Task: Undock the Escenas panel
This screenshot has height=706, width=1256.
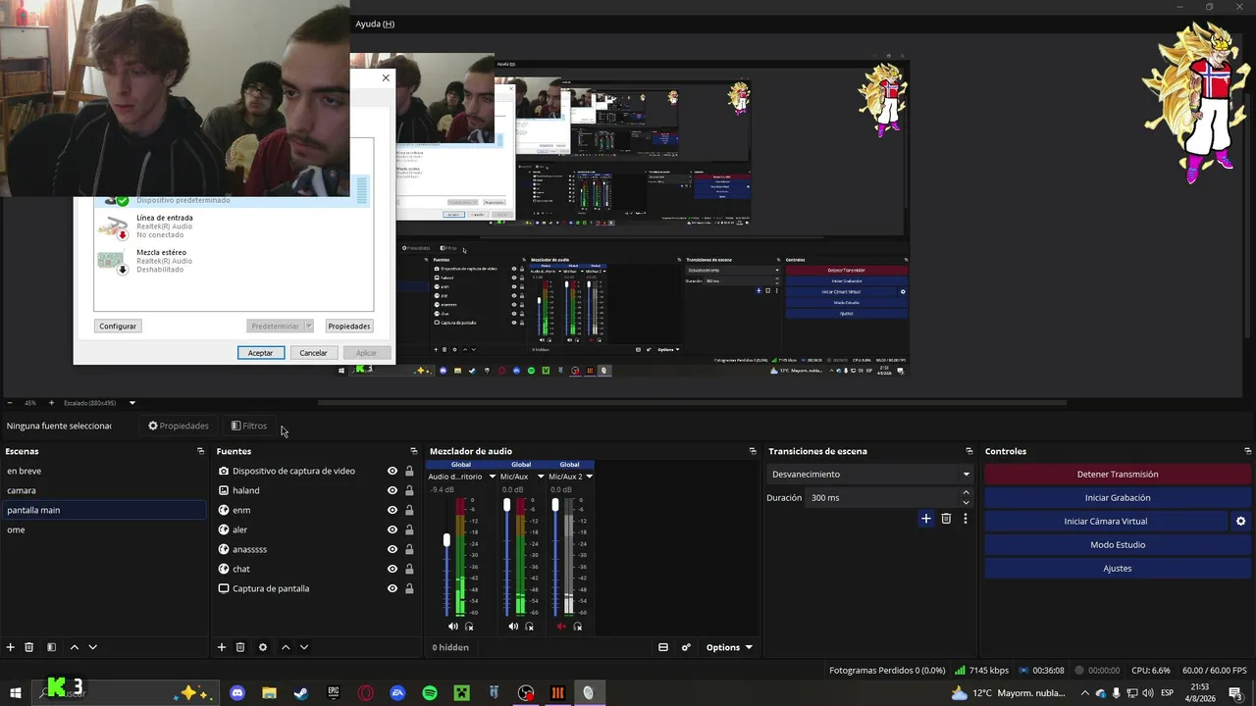Action: pos(201,451)
